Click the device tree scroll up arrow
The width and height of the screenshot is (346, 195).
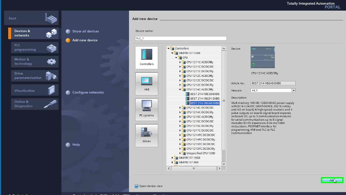pos(224,49)
